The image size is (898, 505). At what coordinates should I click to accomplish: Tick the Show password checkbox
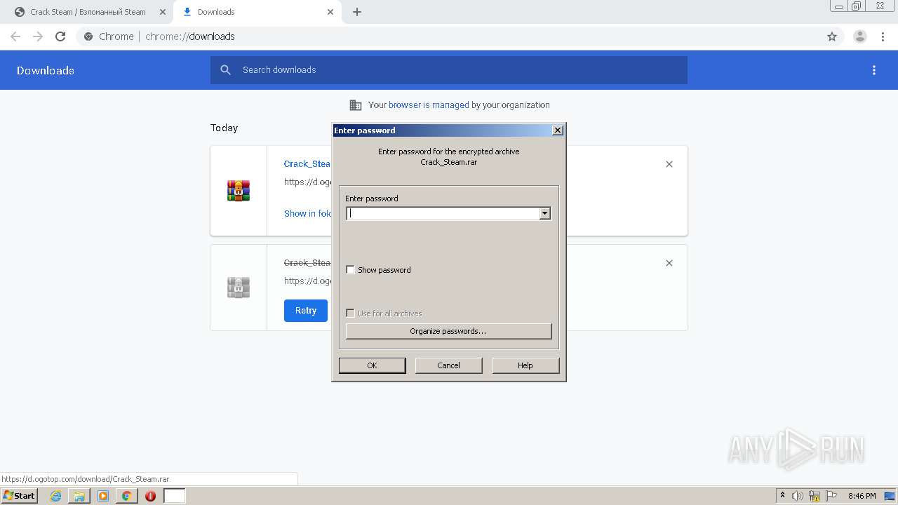350,270
